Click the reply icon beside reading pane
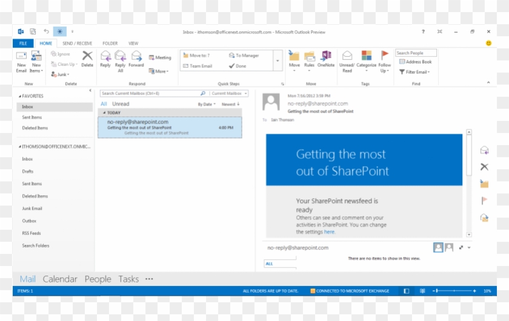The width and height of the screenshot is (509, 321). tap(484, 150)
